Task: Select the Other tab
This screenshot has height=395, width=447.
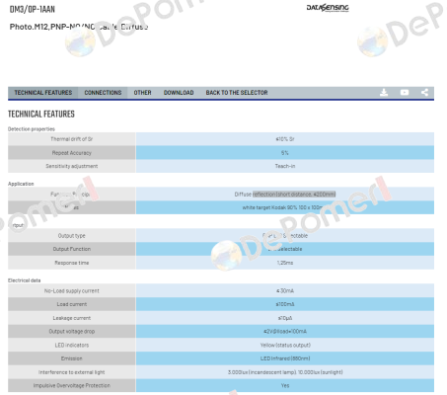Action: coord(142,93)
